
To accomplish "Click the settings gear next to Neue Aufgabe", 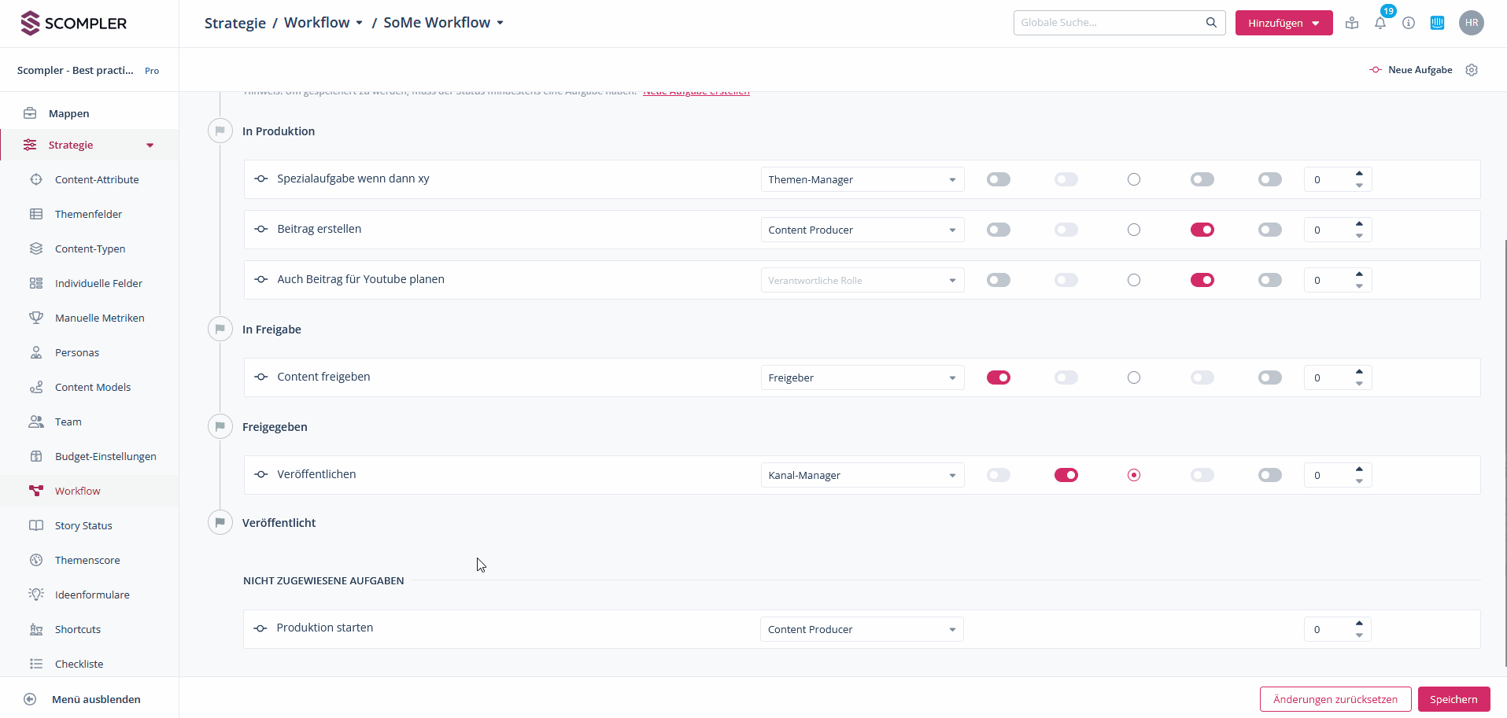I will point(1472,70).
